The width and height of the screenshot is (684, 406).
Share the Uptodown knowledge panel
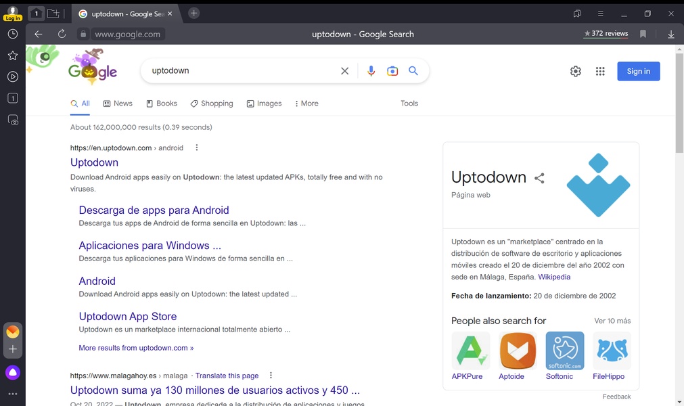(x=539, y=178)
